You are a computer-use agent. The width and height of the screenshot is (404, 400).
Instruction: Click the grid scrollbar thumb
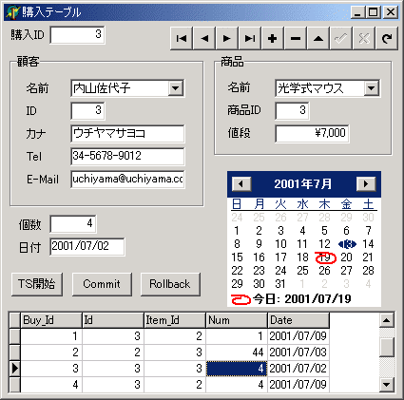(387, 347)
